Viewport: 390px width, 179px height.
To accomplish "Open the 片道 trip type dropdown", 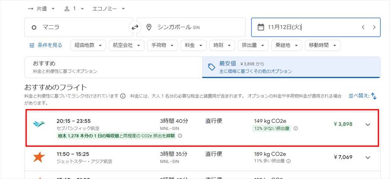I will point(42,9).
